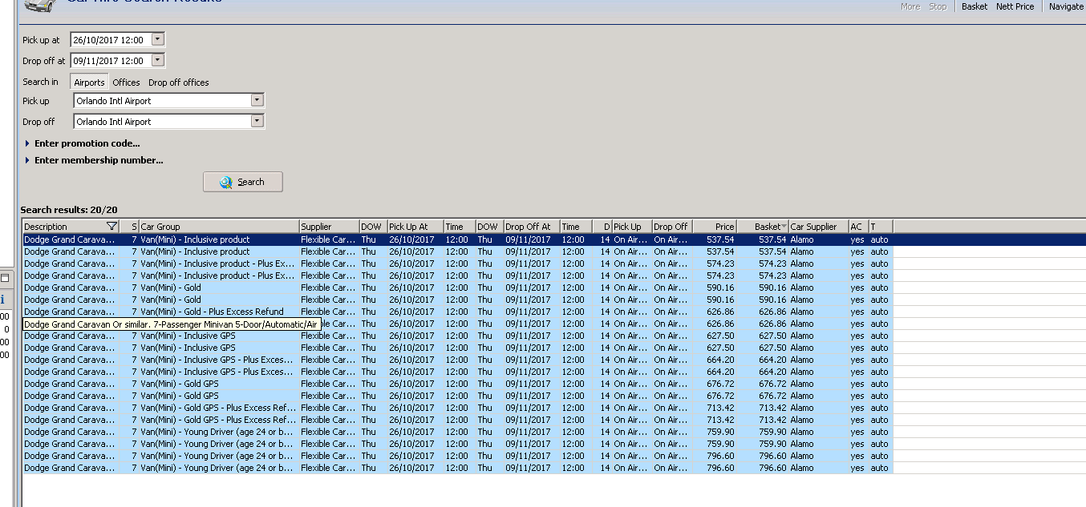Click the filter funnel icon in the Description header
1086x507 pixels.
(x=111, y=227)
